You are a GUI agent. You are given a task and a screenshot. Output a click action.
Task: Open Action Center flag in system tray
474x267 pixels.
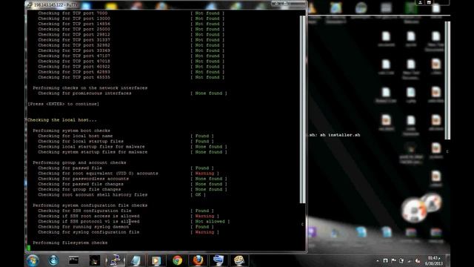tap(393, 260)
